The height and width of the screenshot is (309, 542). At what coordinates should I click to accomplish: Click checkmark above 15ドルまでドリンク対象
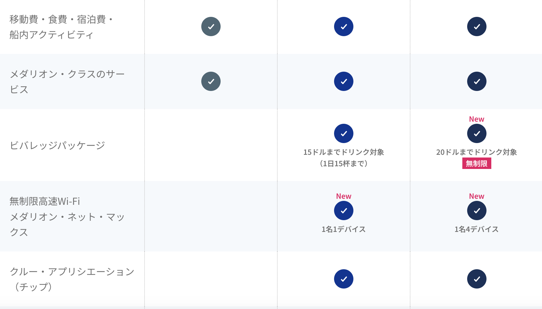[344, 133]
